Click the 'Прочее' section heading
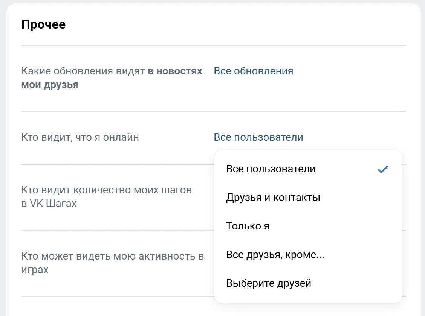This screenshot has height=316, width=425. click(x=43, y=24)
